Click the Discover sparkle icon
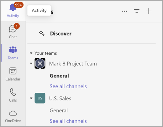Viewport: 163px width, 127px height. pos(42,33)
